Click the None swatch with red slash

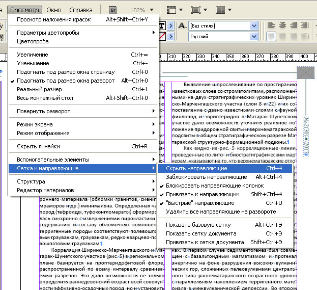click(162, 37)
